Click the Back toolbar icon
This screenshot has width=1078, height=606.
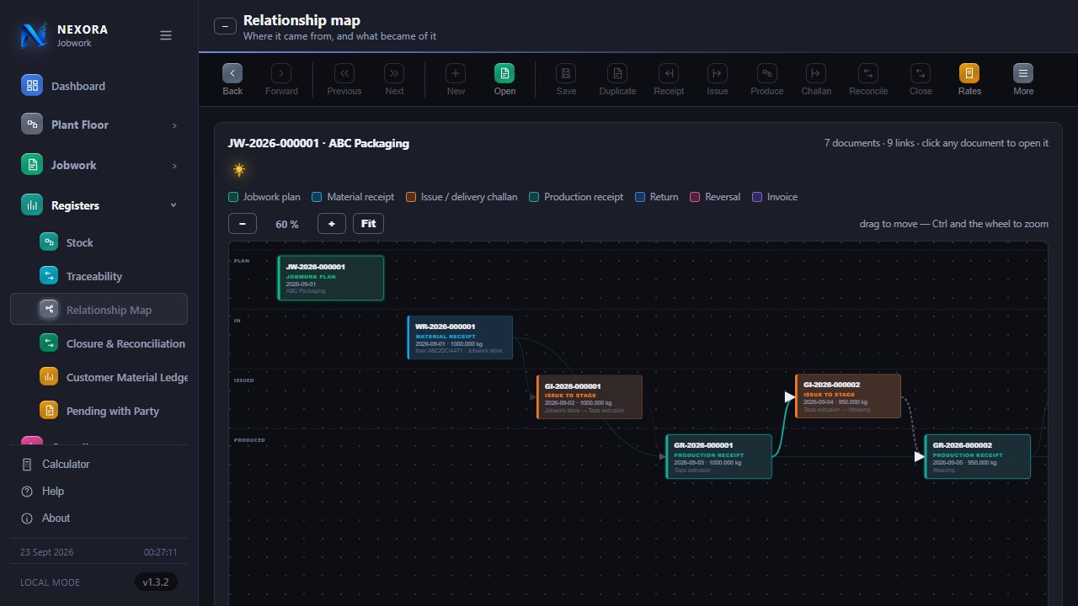coord(232,73)
